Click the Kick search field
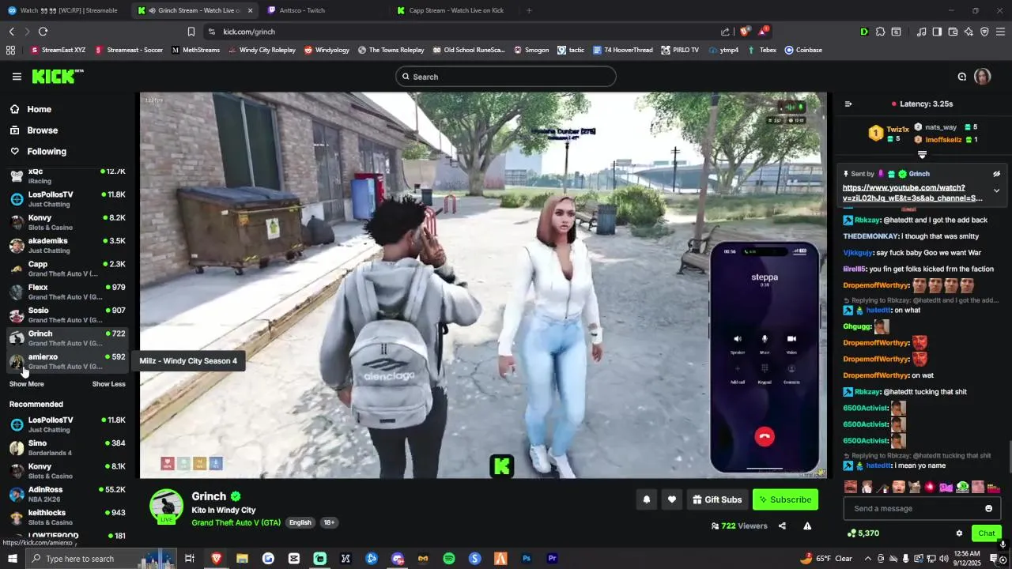 click(506, 77)
